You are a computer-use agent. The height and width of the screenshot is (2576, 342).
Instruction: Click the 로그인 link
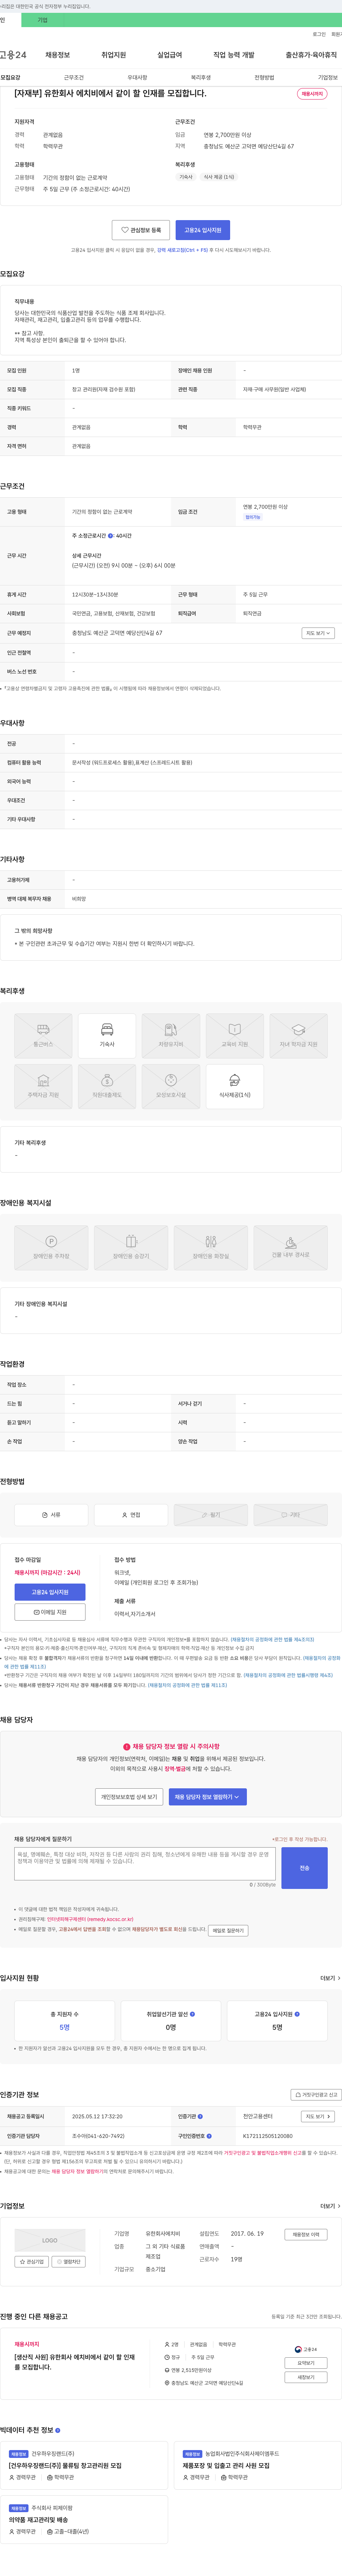tap(319, 34)
